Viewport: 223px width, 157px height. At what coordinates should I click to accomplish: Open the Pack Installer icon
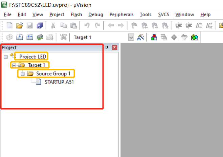point(195,37)
